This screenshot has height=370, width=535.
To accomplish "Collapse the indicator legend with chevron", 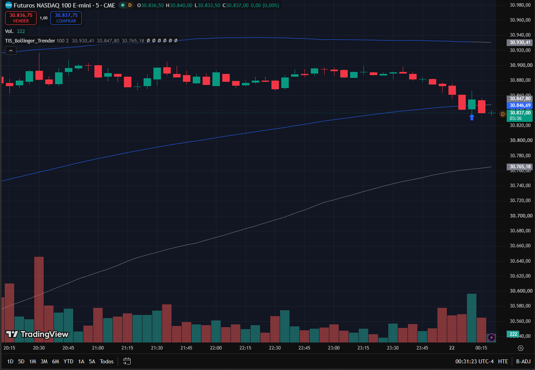I will [11, 50].
